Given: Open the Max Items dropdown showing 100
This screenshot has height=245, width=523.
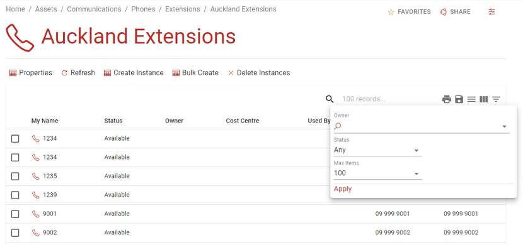Looking at the screenshot, I should coord(377,173).
